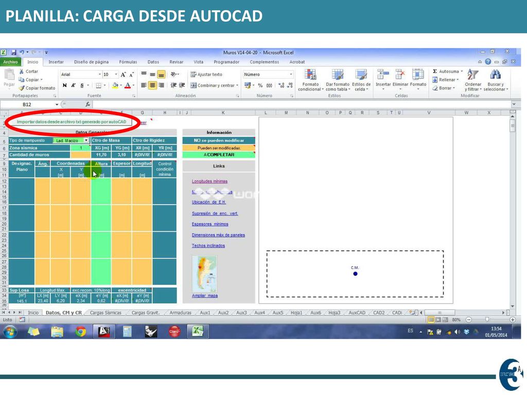This screenshot has height=395, width=527.
Task: Open the Programador ribbon tab
Action: click(226, 62)
